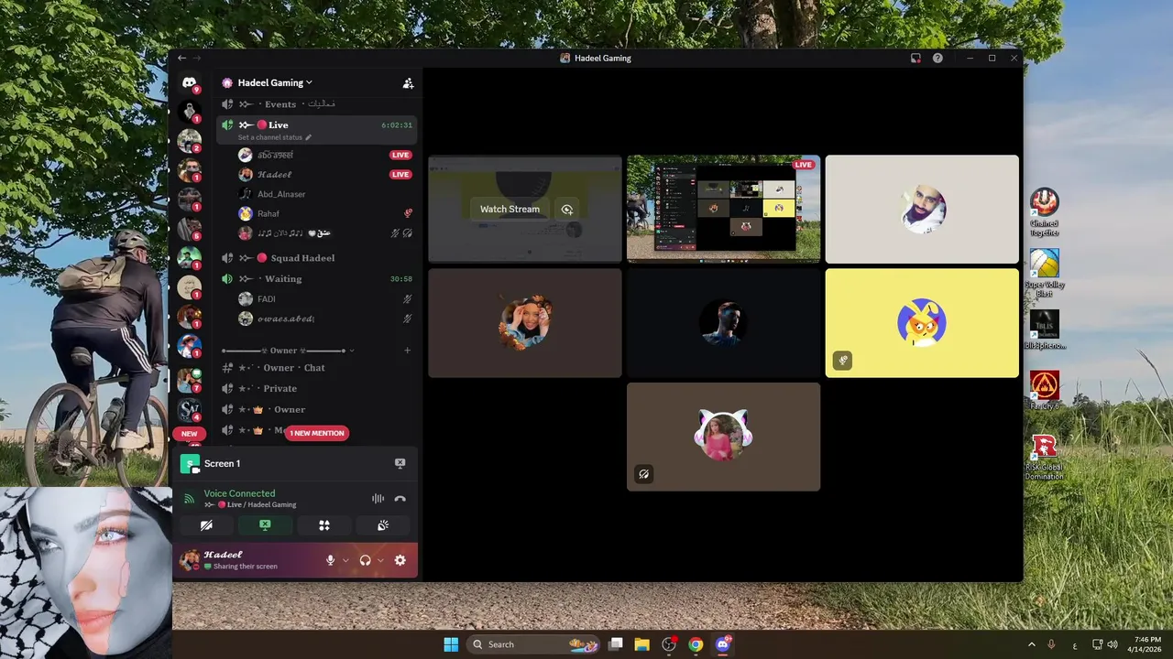Toggle microphone mute in user panel
Screen dimensions: 1173x659
[331, 560]
